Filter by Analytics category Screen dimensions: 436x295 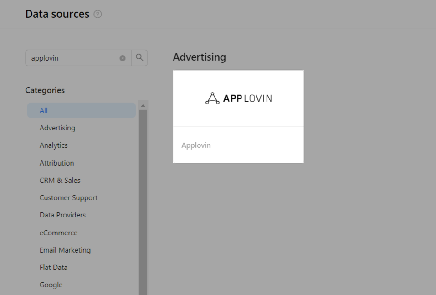click(x=54, y=145)
